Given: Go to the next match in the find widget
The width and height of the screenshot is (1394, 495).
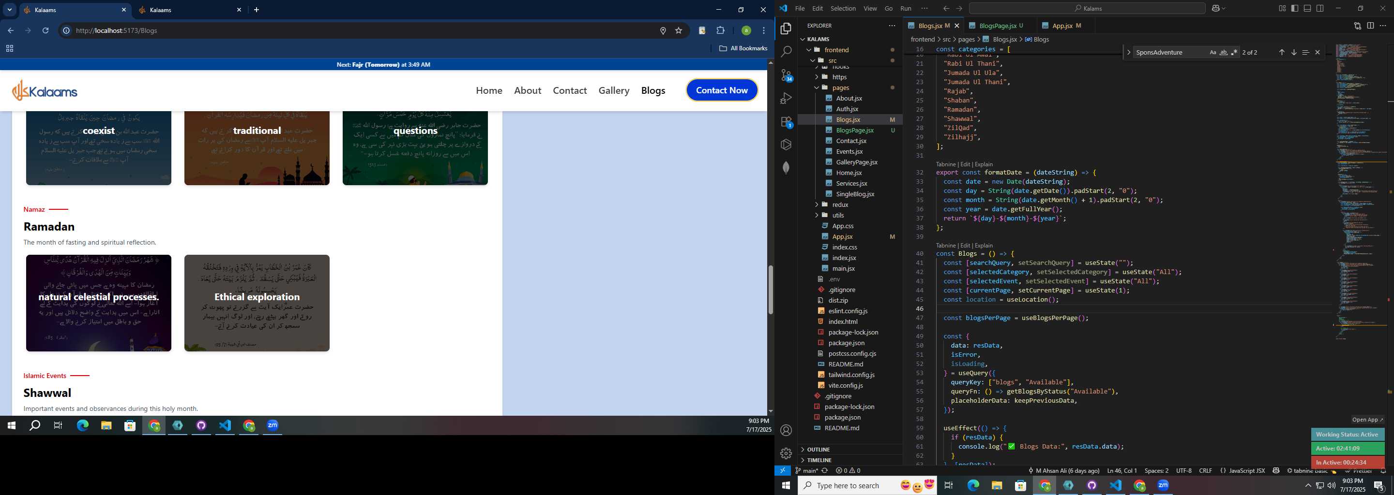Looking at the screenshot, I should [x=1293, y=52].
